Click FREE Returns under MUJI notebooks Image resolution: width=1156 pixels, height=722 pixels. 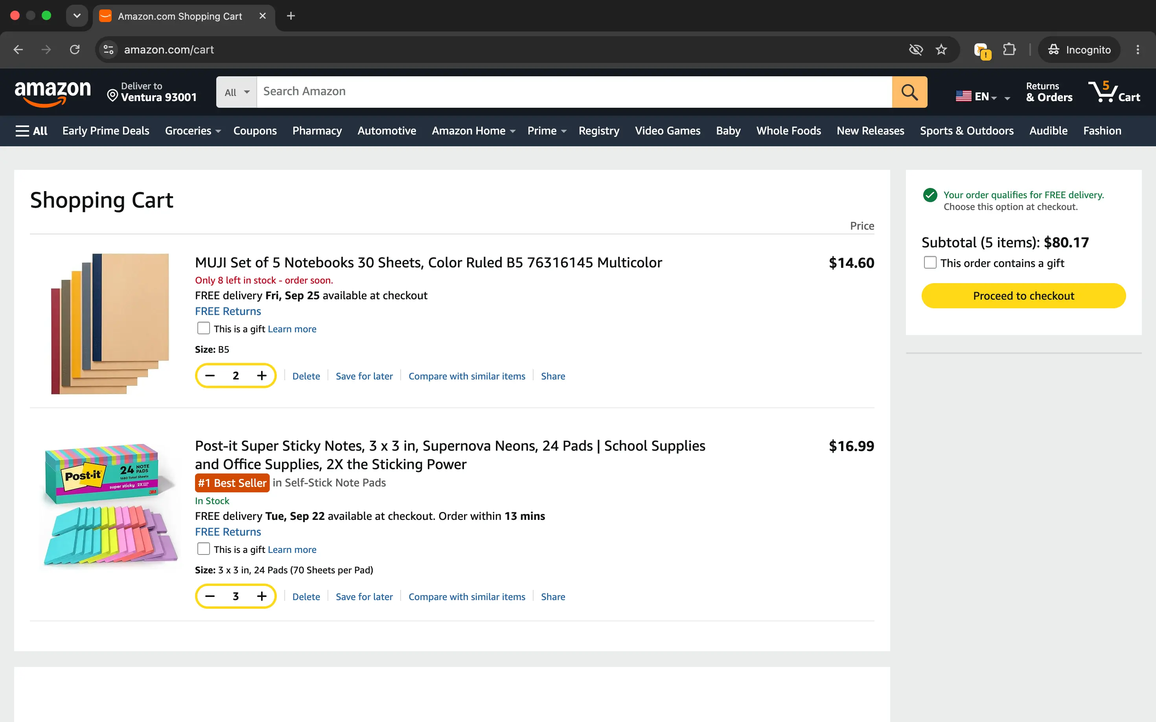(228, 311)
